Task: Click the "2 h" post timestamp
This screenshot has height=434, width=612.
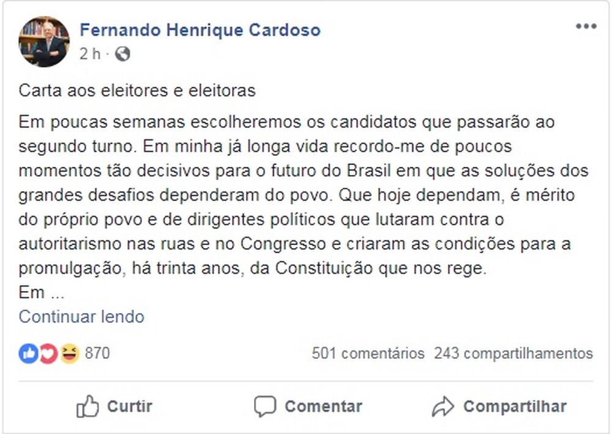Action: pyautogui.click(x=89, y=54)
